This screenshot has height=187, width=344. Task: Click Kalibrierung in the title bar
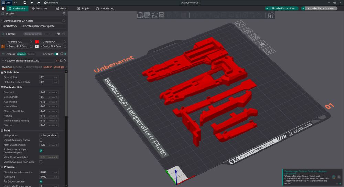51,3
